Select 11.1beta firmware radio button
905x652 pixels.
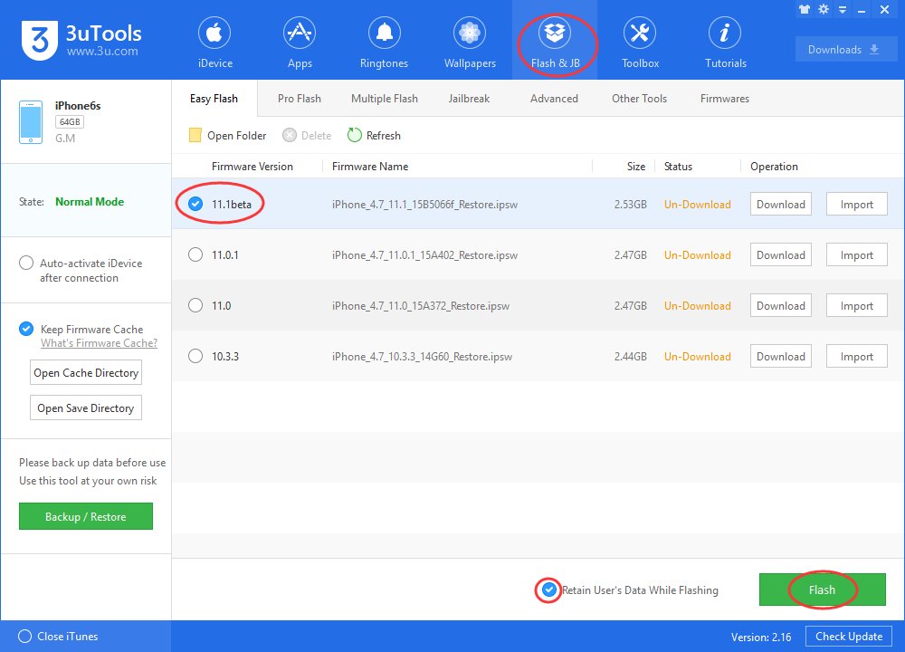point(195,204)
